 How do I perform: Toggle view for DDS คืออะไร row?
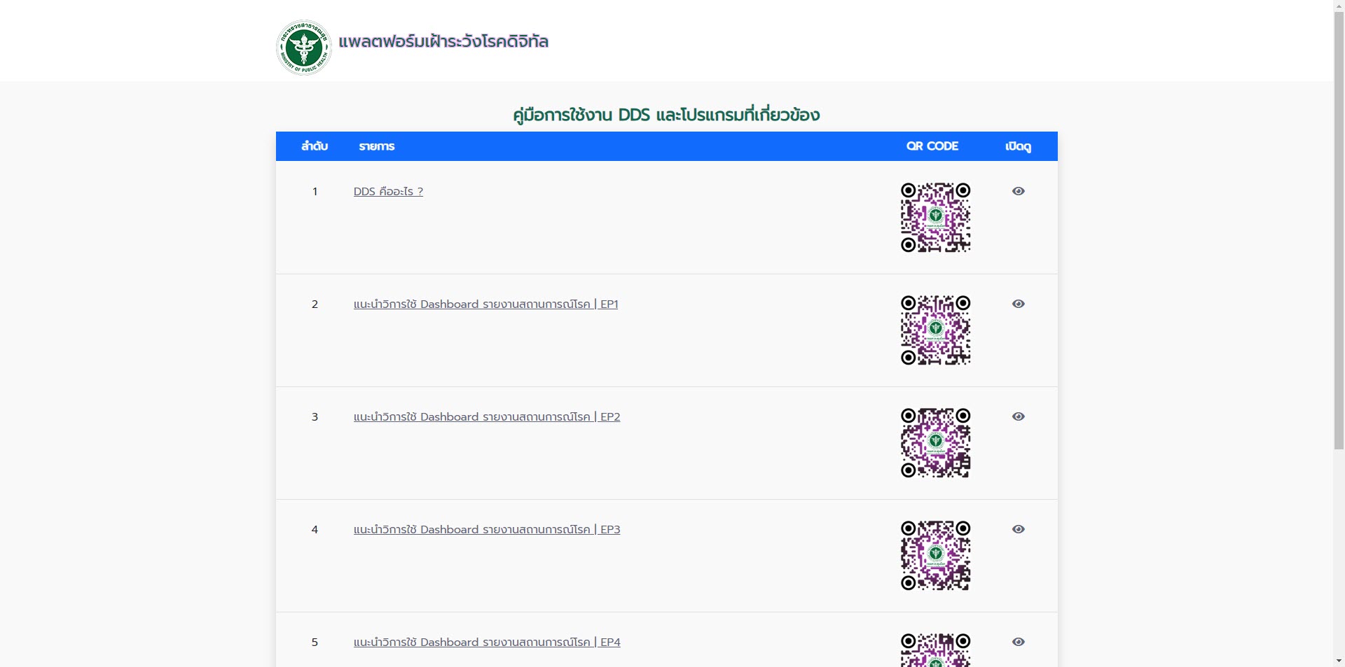pos(1019,191)
